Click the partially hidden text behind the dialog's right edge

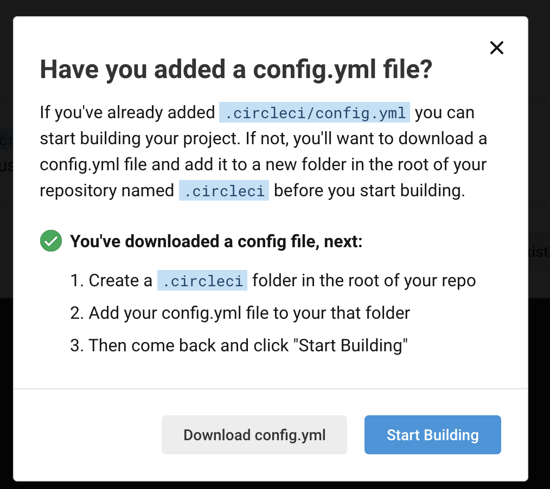pyautogui.click(x=539, y=252)
